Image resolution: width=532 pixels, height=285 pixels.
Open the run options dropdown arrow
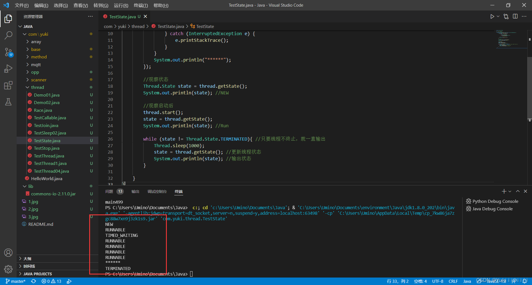point(498,17)
